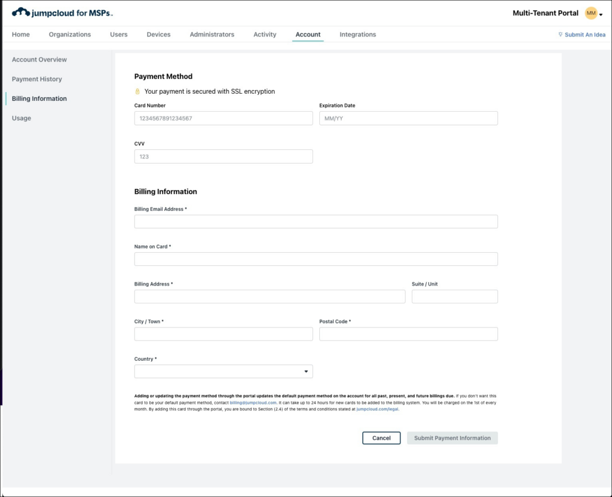Image resolution: width=612 pixels, height=497 pixels.
Task: Open the Country dropdown
Action: 223,372
